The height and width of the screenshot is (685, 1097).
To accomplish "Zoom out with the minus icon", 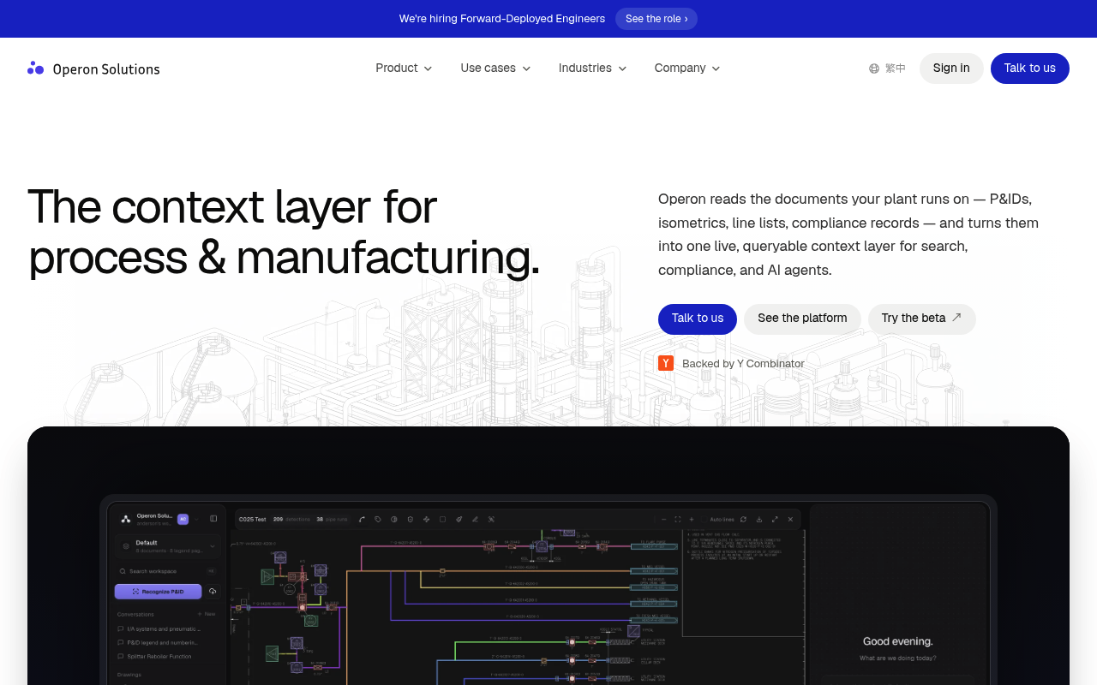I will click(663, 519).
